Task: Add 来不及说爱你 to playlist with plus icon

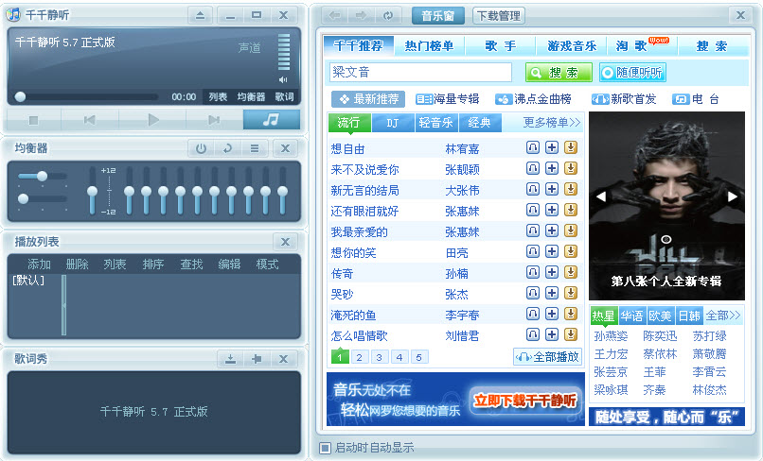Action: (x=552, y=168)
